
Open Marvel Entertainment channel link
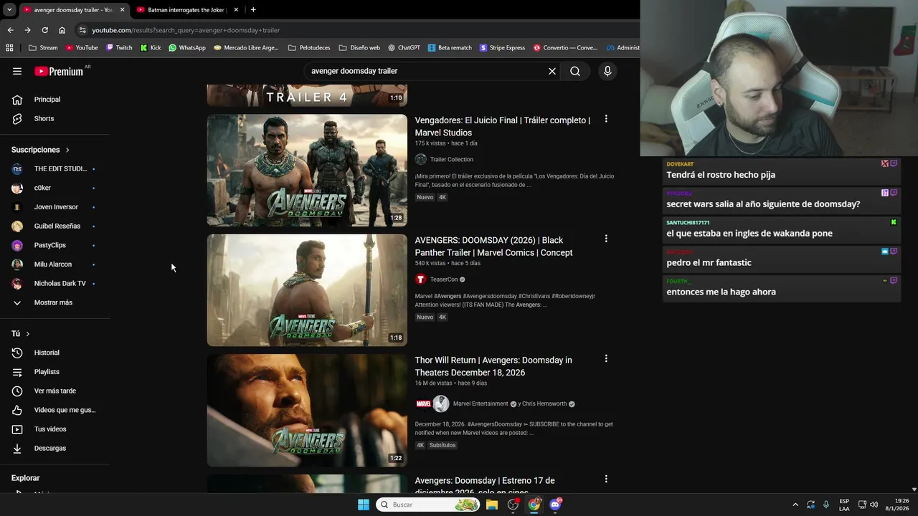480,403
